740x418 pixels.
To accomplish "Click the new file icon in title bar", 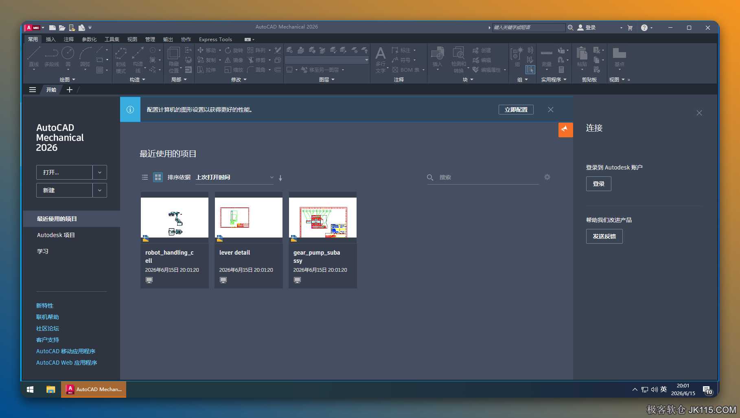I will click(53, 28).
